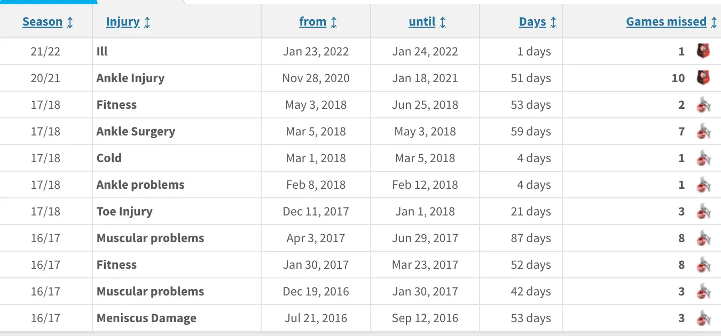Select the Meniscus Damage injury cell

point(146,318)
